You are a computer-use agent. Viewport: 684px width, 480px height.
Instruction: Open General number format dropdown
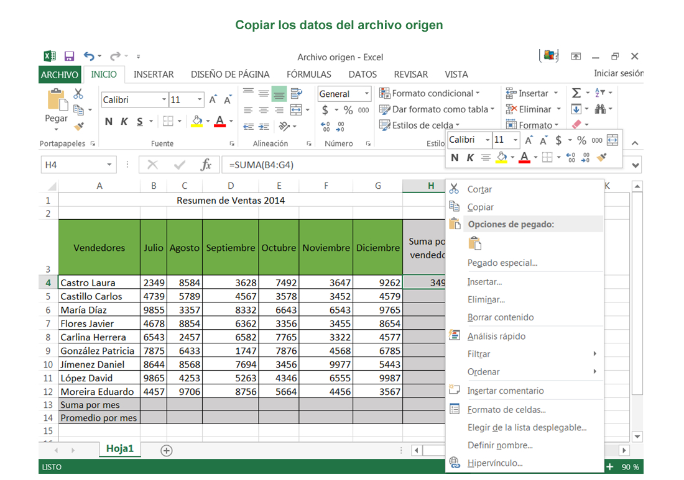pyautogui.click(x=366, y=94)
